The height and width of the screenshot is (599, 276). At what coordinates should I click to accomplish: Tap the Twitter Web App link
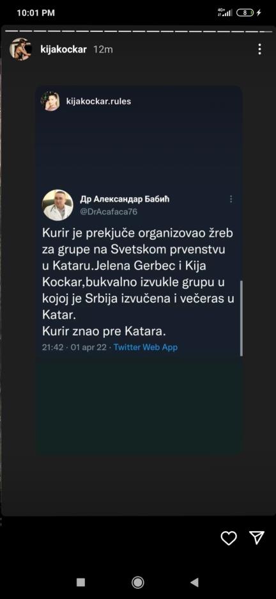point(146,347)
